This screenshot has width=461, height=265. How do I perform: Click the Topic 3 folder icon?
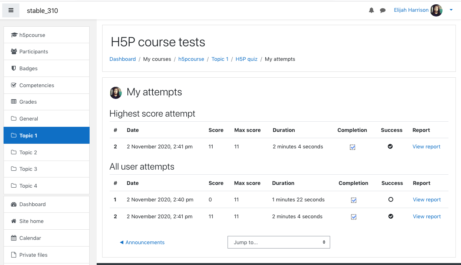(x=13, y=169)
